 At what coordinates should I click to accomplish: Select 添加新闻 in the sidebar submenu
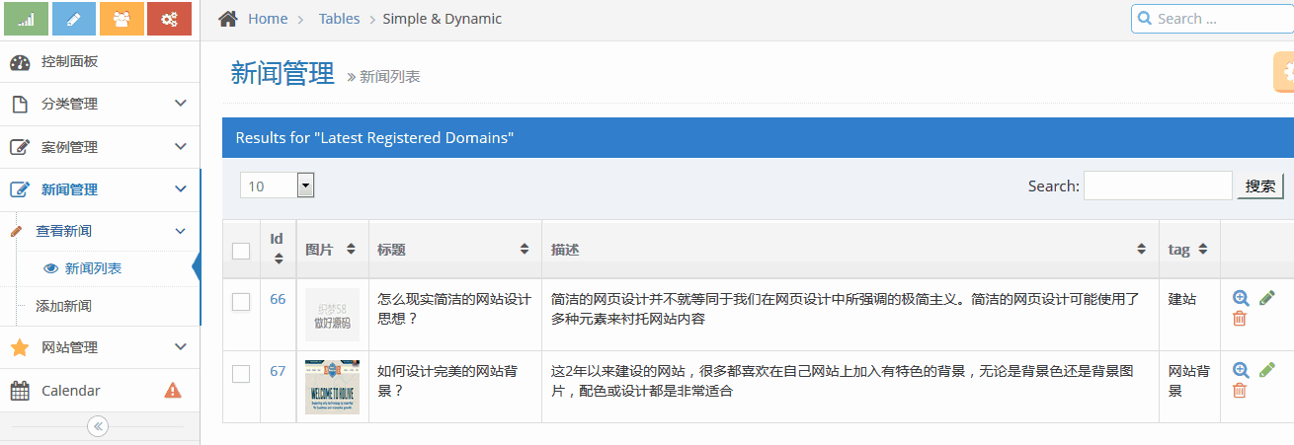[x=63, y=306]
